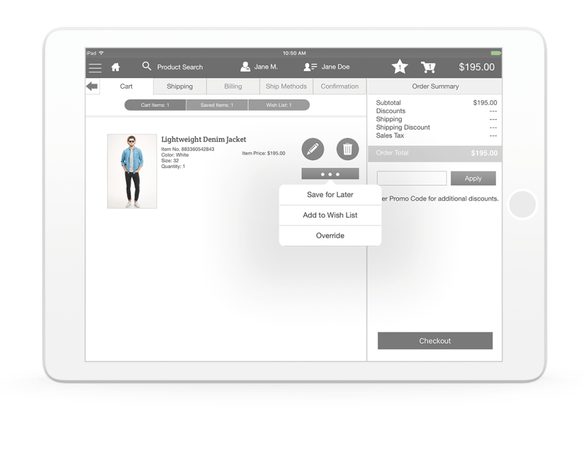This screenshot has height=450, width=584.
Task: Open the shopping cart icon
Action: click(428, 67)
